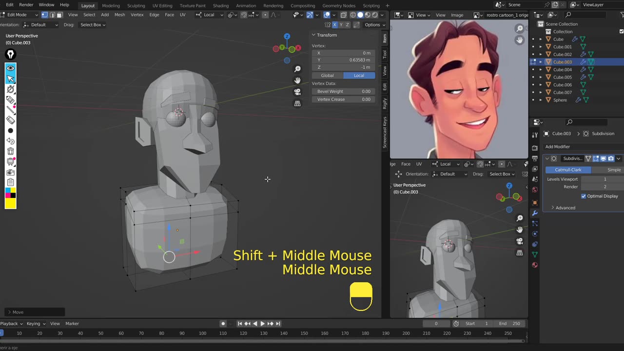
Task: Select the Global orientation button
Action: click(x=328, y=76)
